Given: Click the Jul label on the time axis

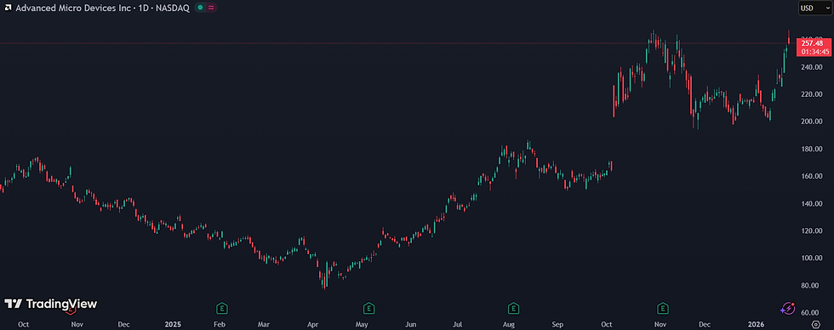Looking at the screenshot, I should point(459,324).
